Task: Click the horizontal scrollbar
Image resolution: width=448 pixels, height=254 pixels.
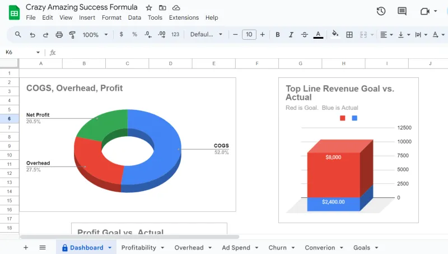Action: (x=129, y=237)
